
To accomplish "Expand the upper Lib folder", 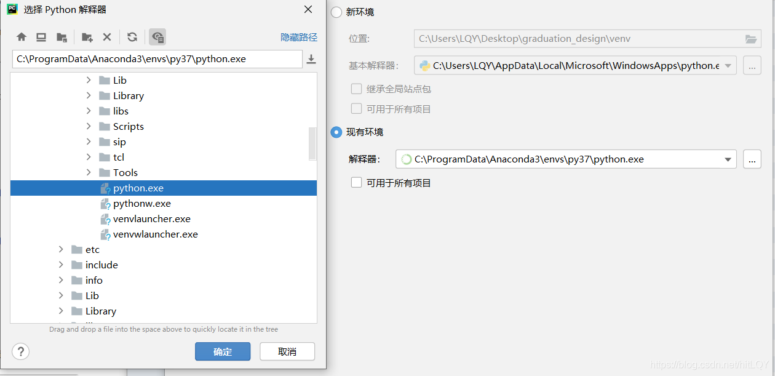I will (89, 80).
